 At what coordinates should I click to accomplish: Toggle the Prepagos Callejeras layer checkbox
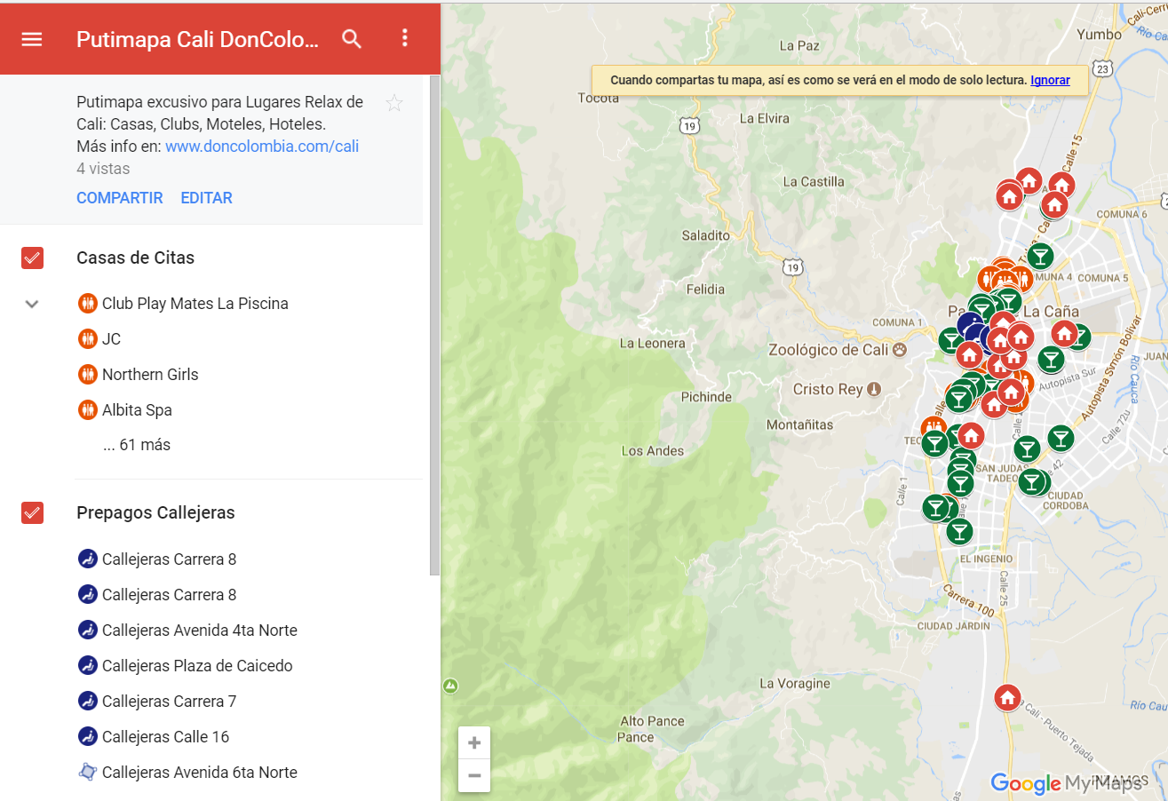pos(33,513)
